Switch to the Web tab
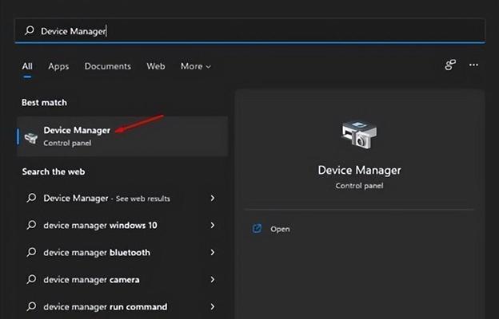This screenshot has height=319, width=499. point(156,66)
